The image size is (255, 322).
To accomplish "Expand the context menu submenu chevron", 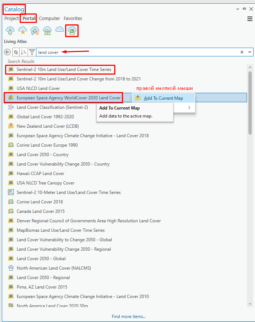I will (x=189, y=107).
